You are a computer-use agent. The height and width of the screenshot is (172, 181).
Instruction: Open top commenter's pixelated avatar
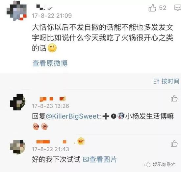pos(17,11)
